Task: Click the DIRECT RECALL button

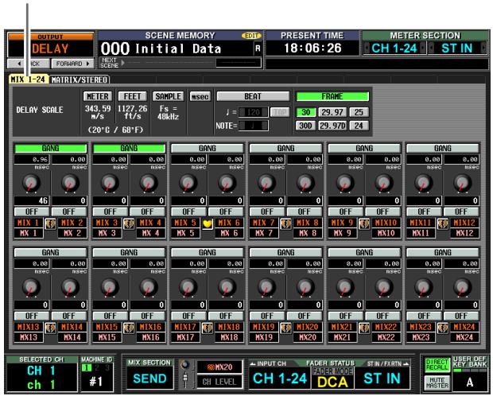Action: (x=437, y=365)
